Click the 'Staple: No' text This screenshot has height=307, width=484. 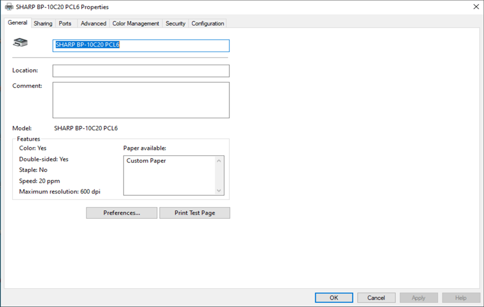pos(33,170)
